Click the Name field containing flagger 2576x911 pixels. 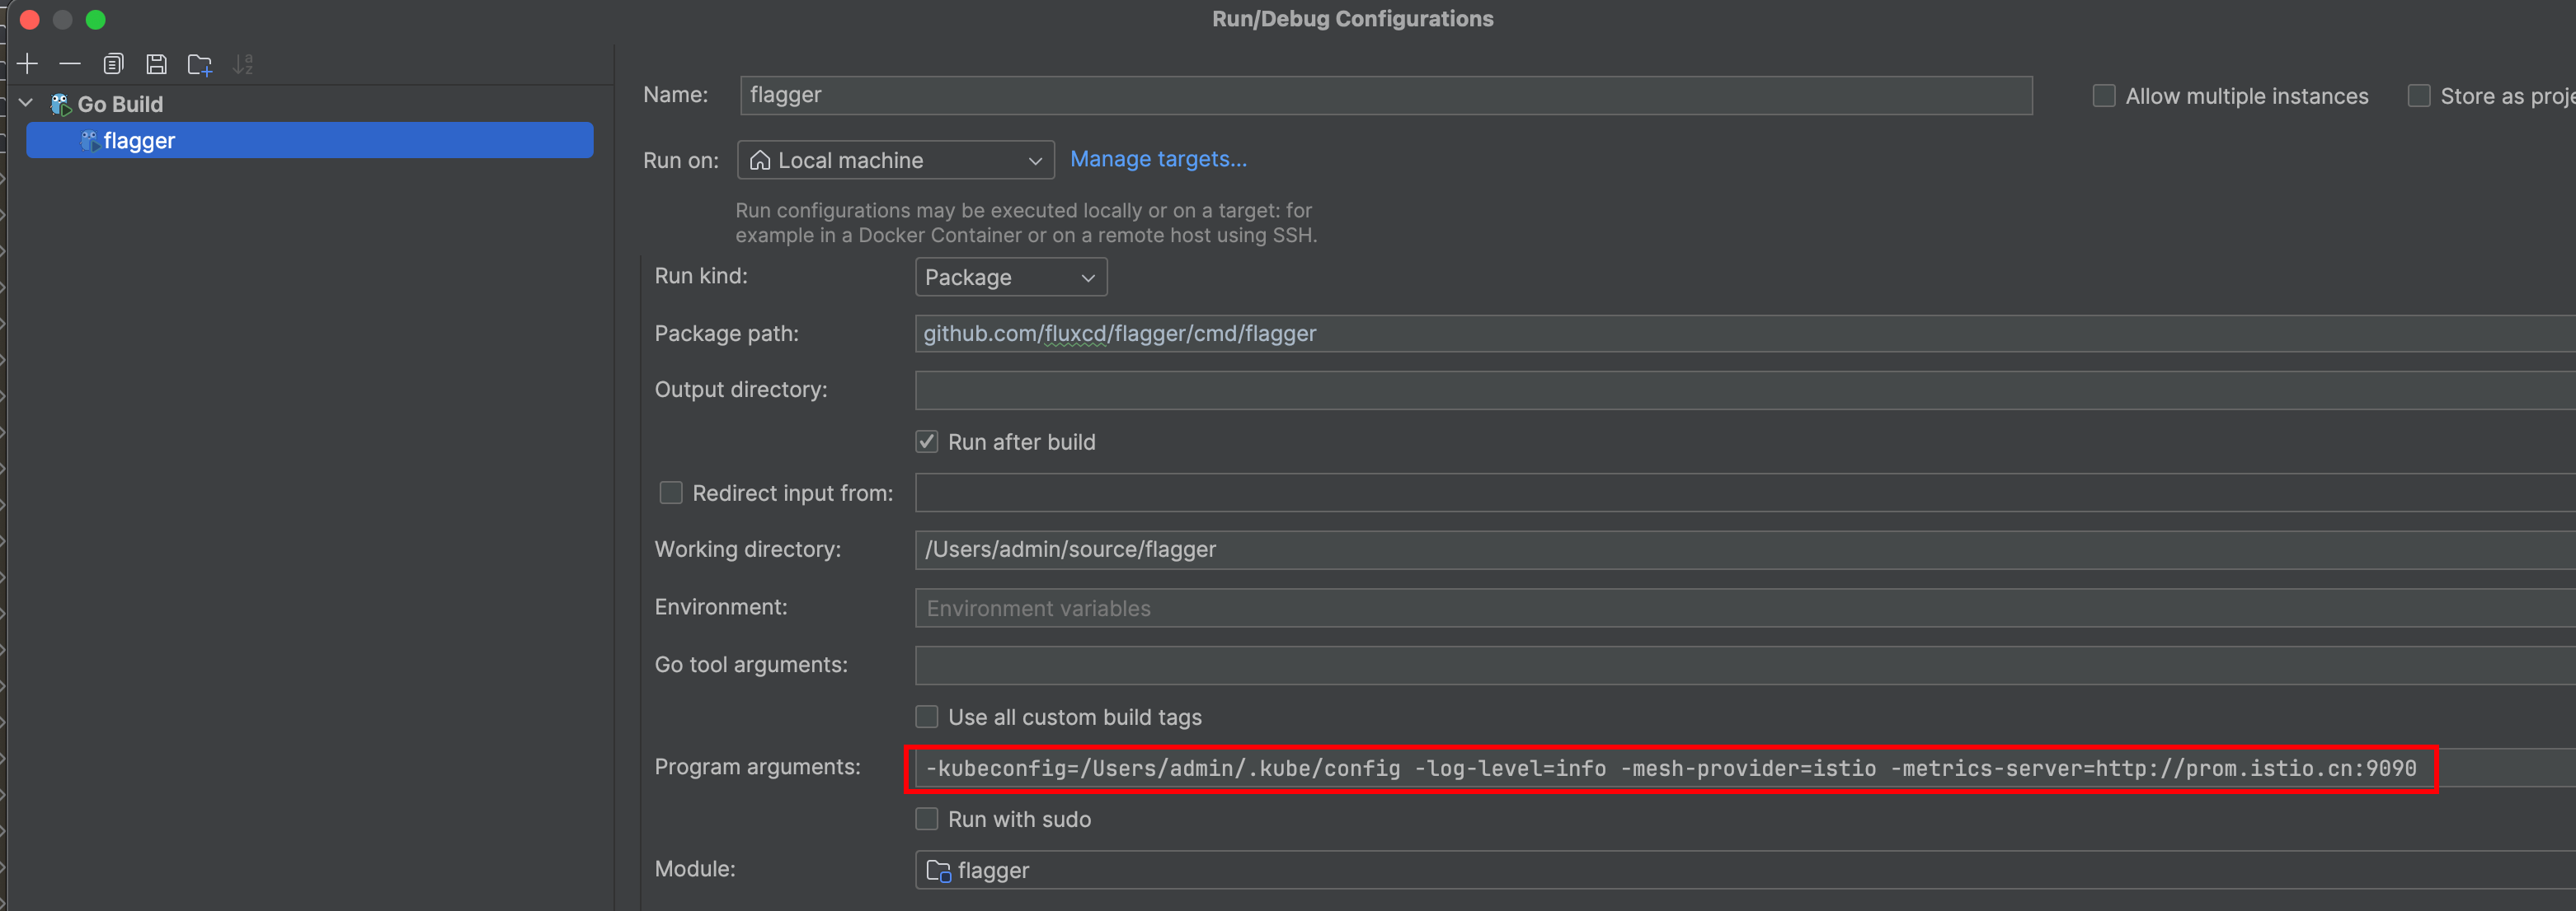coord(1385,95)
